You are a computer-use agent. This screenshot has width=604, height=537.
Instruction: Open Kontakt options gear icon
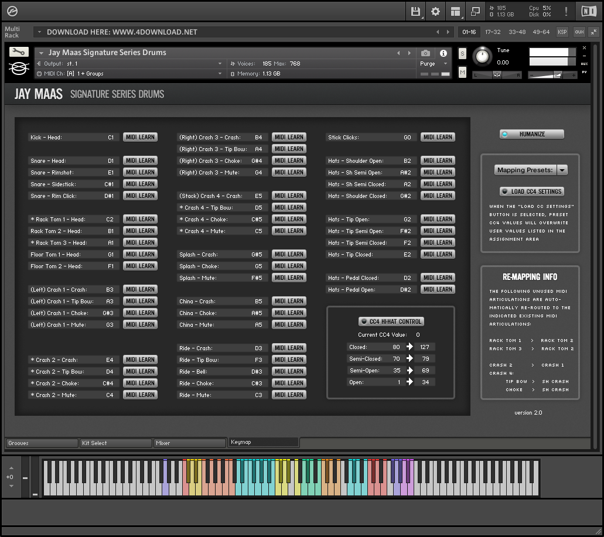coord(435,12)
